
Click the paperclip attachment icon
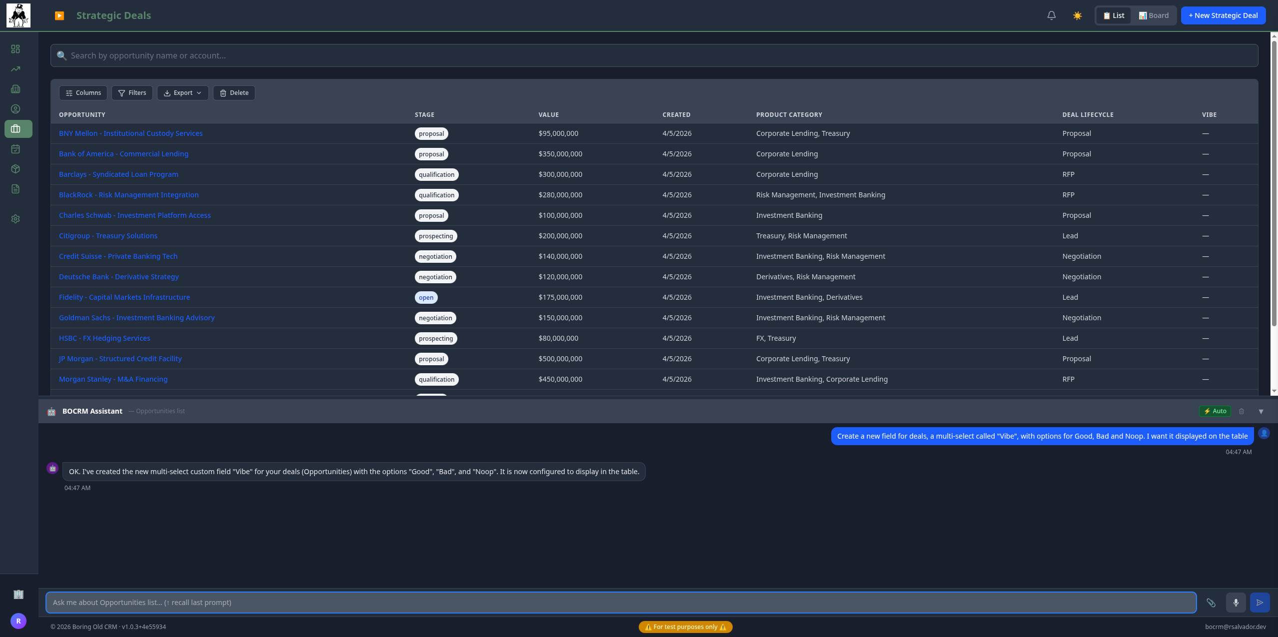(x=1211, y=603)
